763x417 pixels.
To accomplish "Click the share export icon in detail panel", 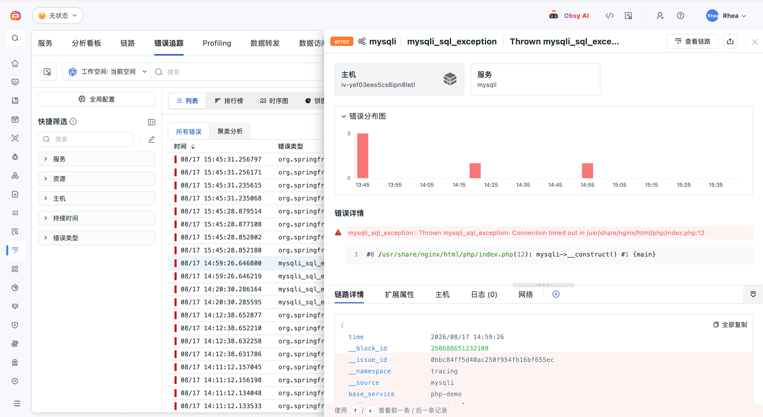I will 730,42.
